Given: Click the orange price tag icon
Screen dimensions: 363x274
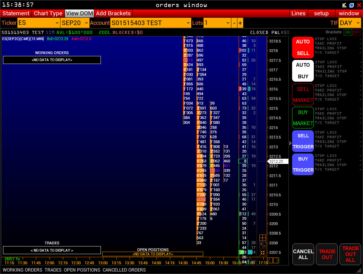Looking at the screenshot, I should click(x=262, y=245).
